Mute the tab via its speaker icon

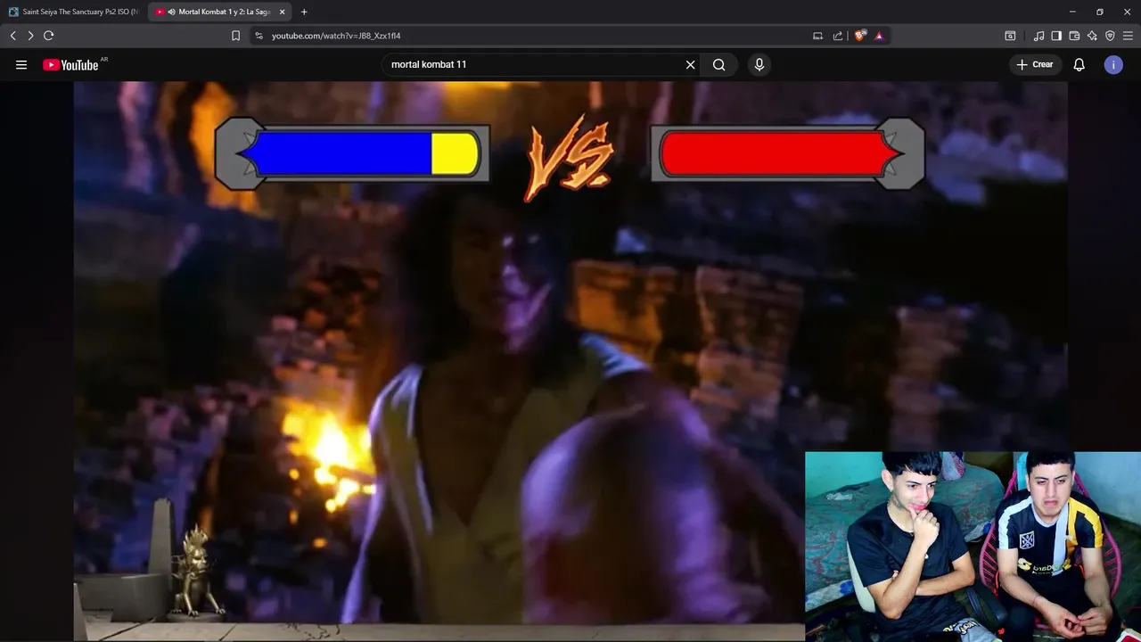pyautogui.click(x=171, y=12)
